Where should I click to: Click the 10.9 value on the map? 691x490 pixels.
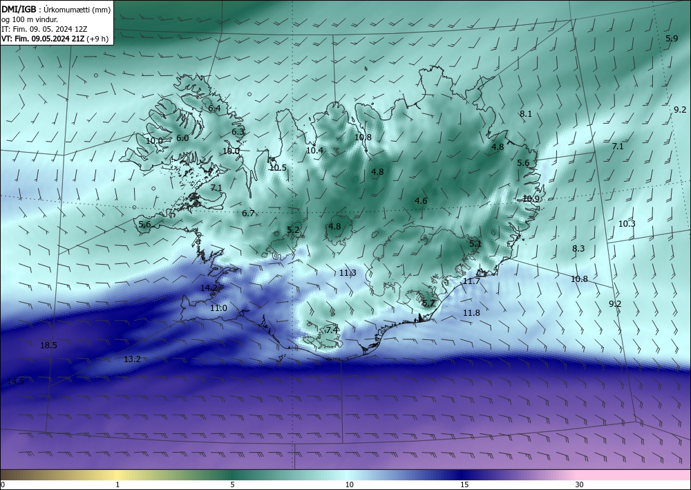tap(531, 199)
